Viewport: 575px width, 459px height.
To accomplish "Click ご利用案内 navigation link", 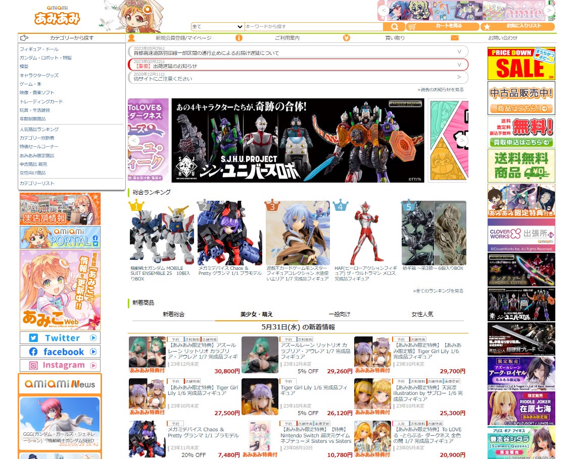I will (287, 38).
